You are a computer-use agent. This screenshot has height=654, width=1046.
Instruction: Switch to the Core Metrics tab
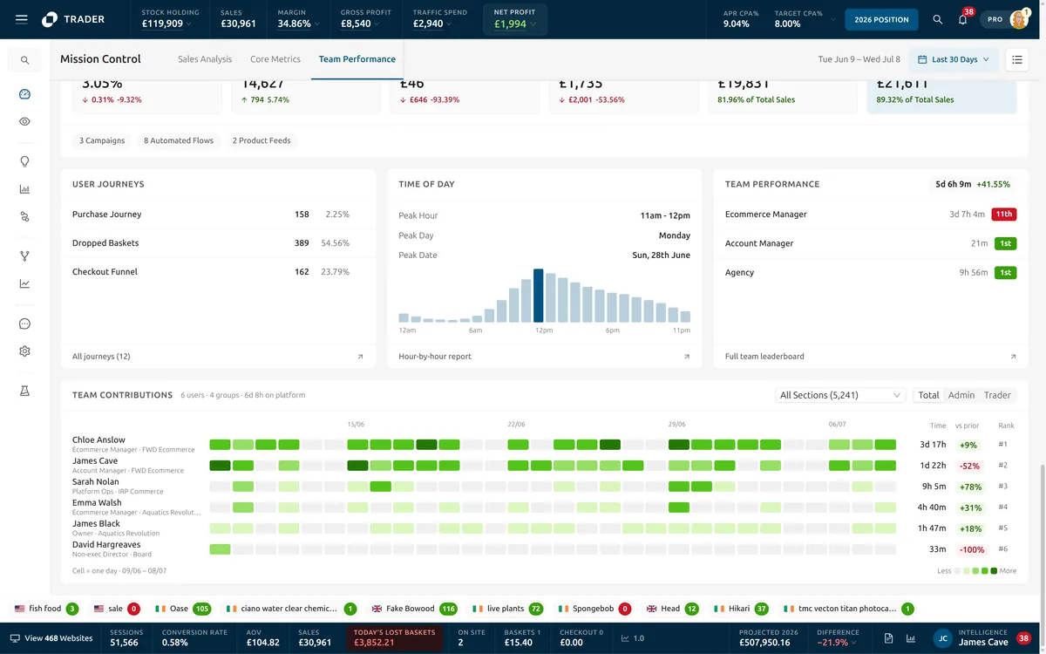point(275,59)
